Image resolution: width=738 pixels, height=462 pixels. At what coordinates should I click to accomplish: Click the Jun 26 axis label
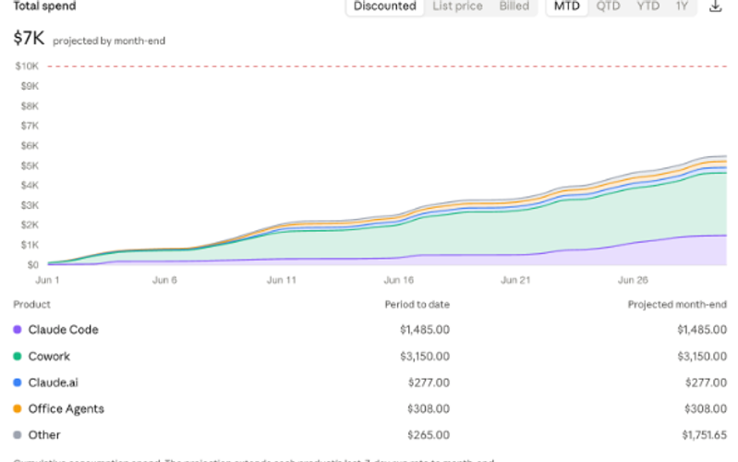[x=633, y=280]
